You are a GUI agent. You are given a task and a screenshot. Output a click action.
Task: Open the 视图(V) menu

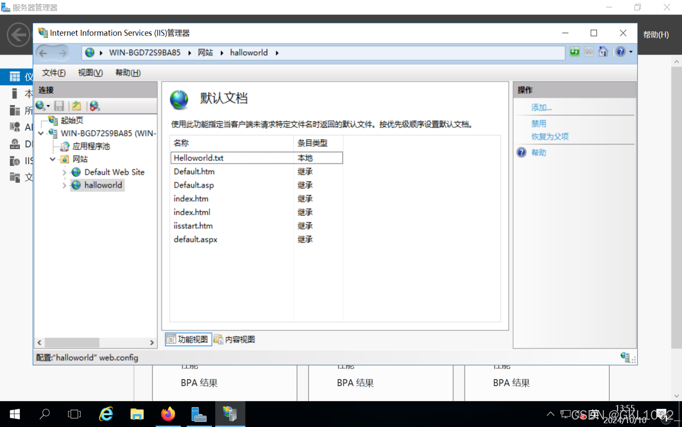(x=90, y=73)
